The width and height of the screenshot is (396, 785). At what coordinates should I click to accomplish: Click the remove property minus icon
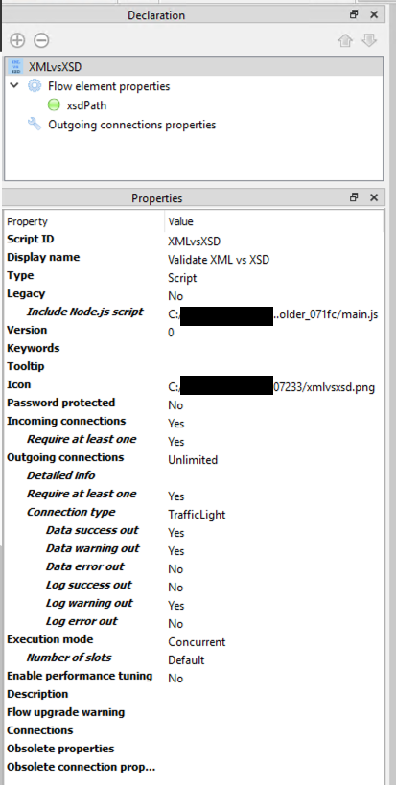point(41,40)
